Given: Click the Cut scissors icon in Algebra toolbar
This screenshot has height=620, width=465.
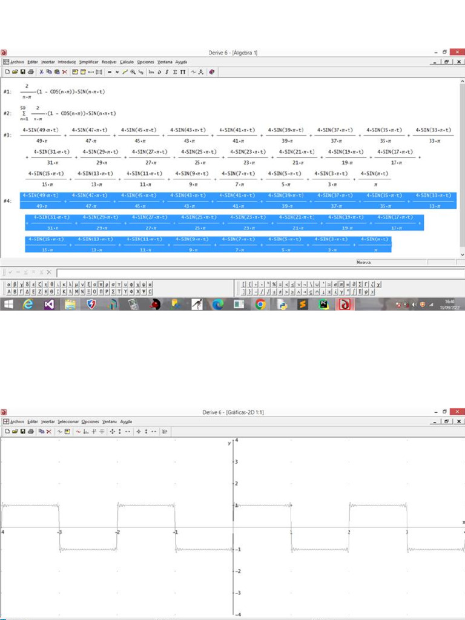Looking at the screenshot, I should pyautogui.click(x=41, y=72).
